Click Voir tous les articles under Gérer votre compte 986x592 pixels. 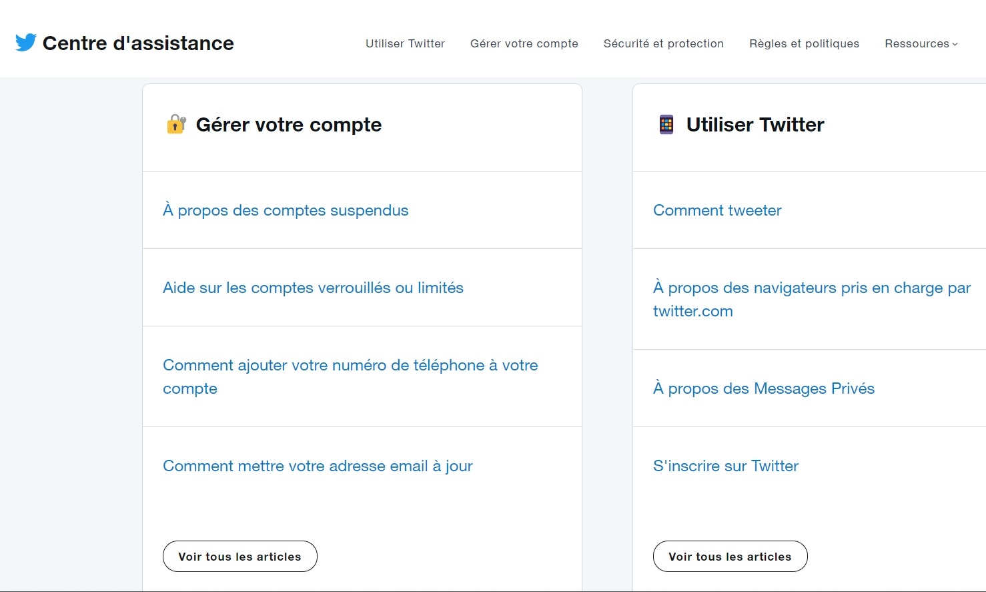pyautogui.click(x=240, y=557)
